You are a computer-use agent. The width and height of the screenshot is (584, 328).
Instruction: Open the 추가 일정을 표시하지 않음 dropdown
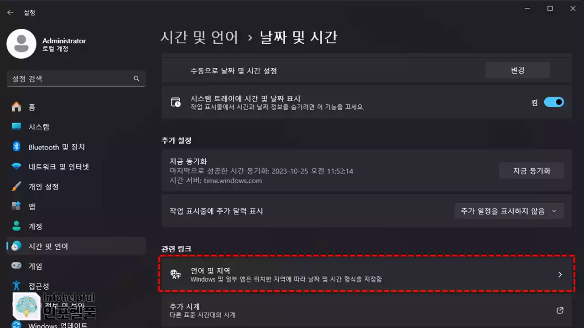click(509, 211)
